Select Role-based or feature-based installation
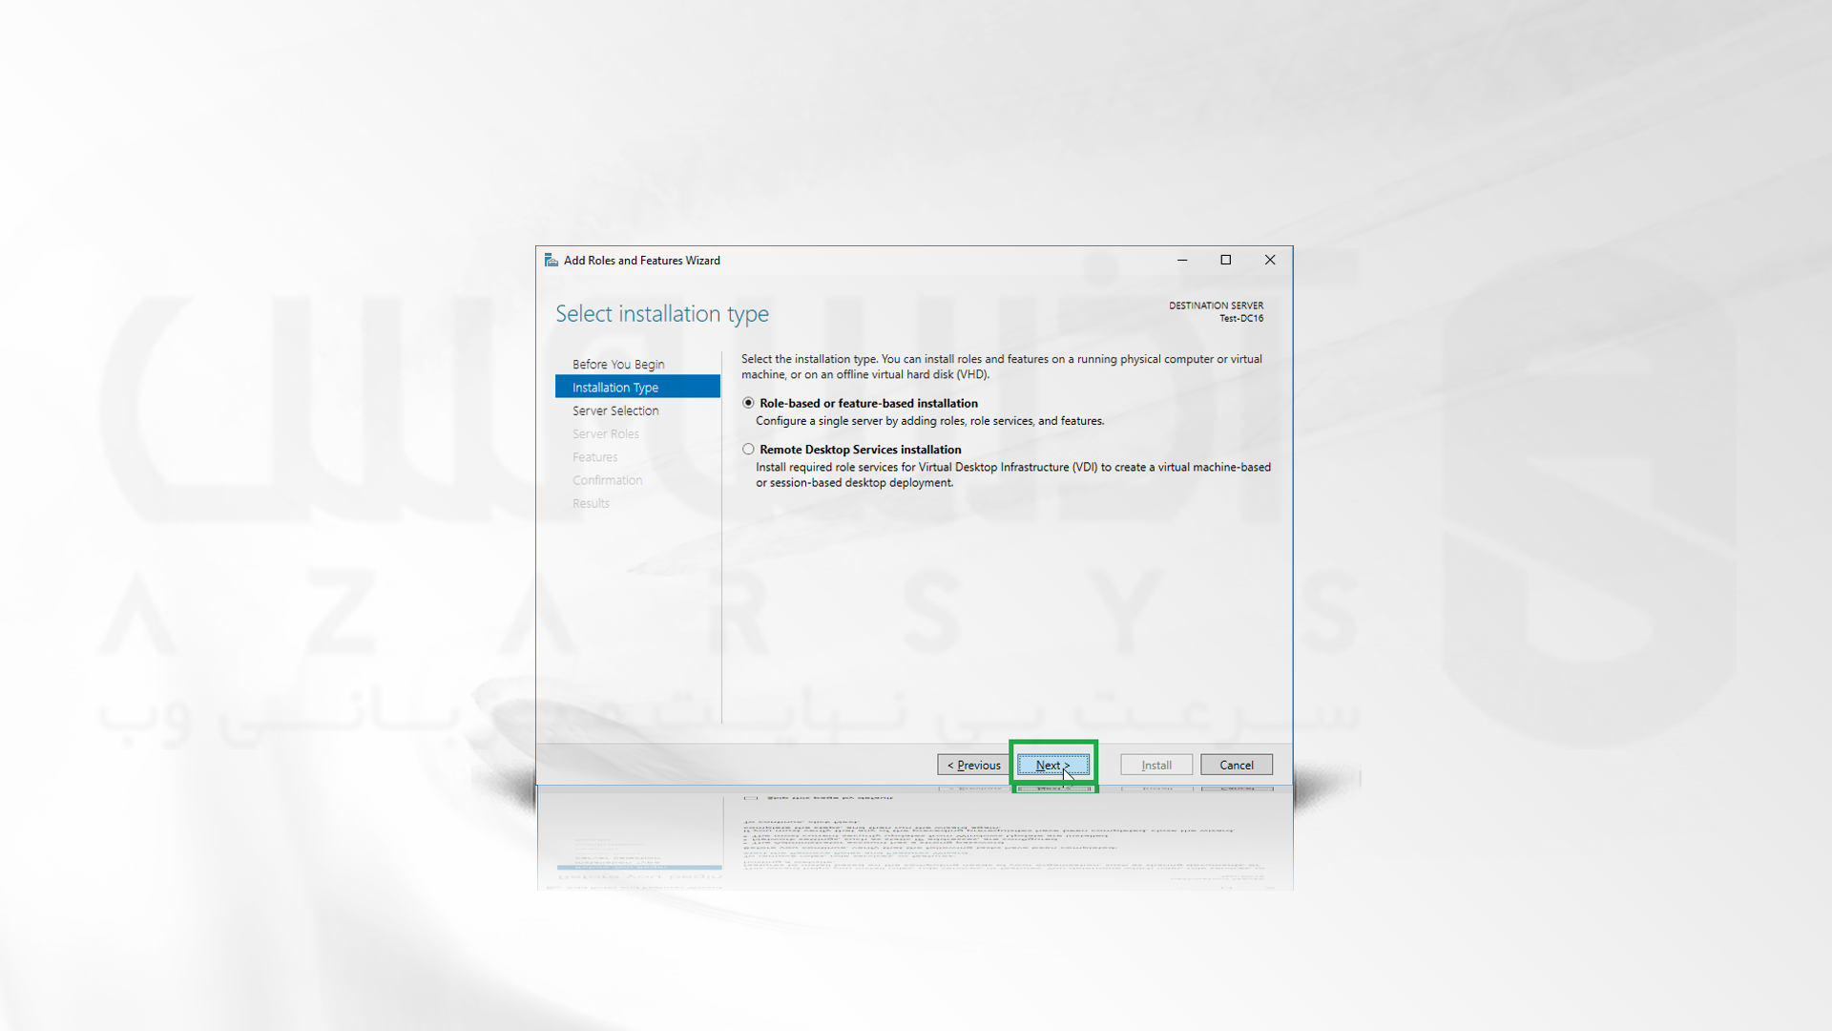This screenshot has height=1031, width=1832. (x=745, y=403)
